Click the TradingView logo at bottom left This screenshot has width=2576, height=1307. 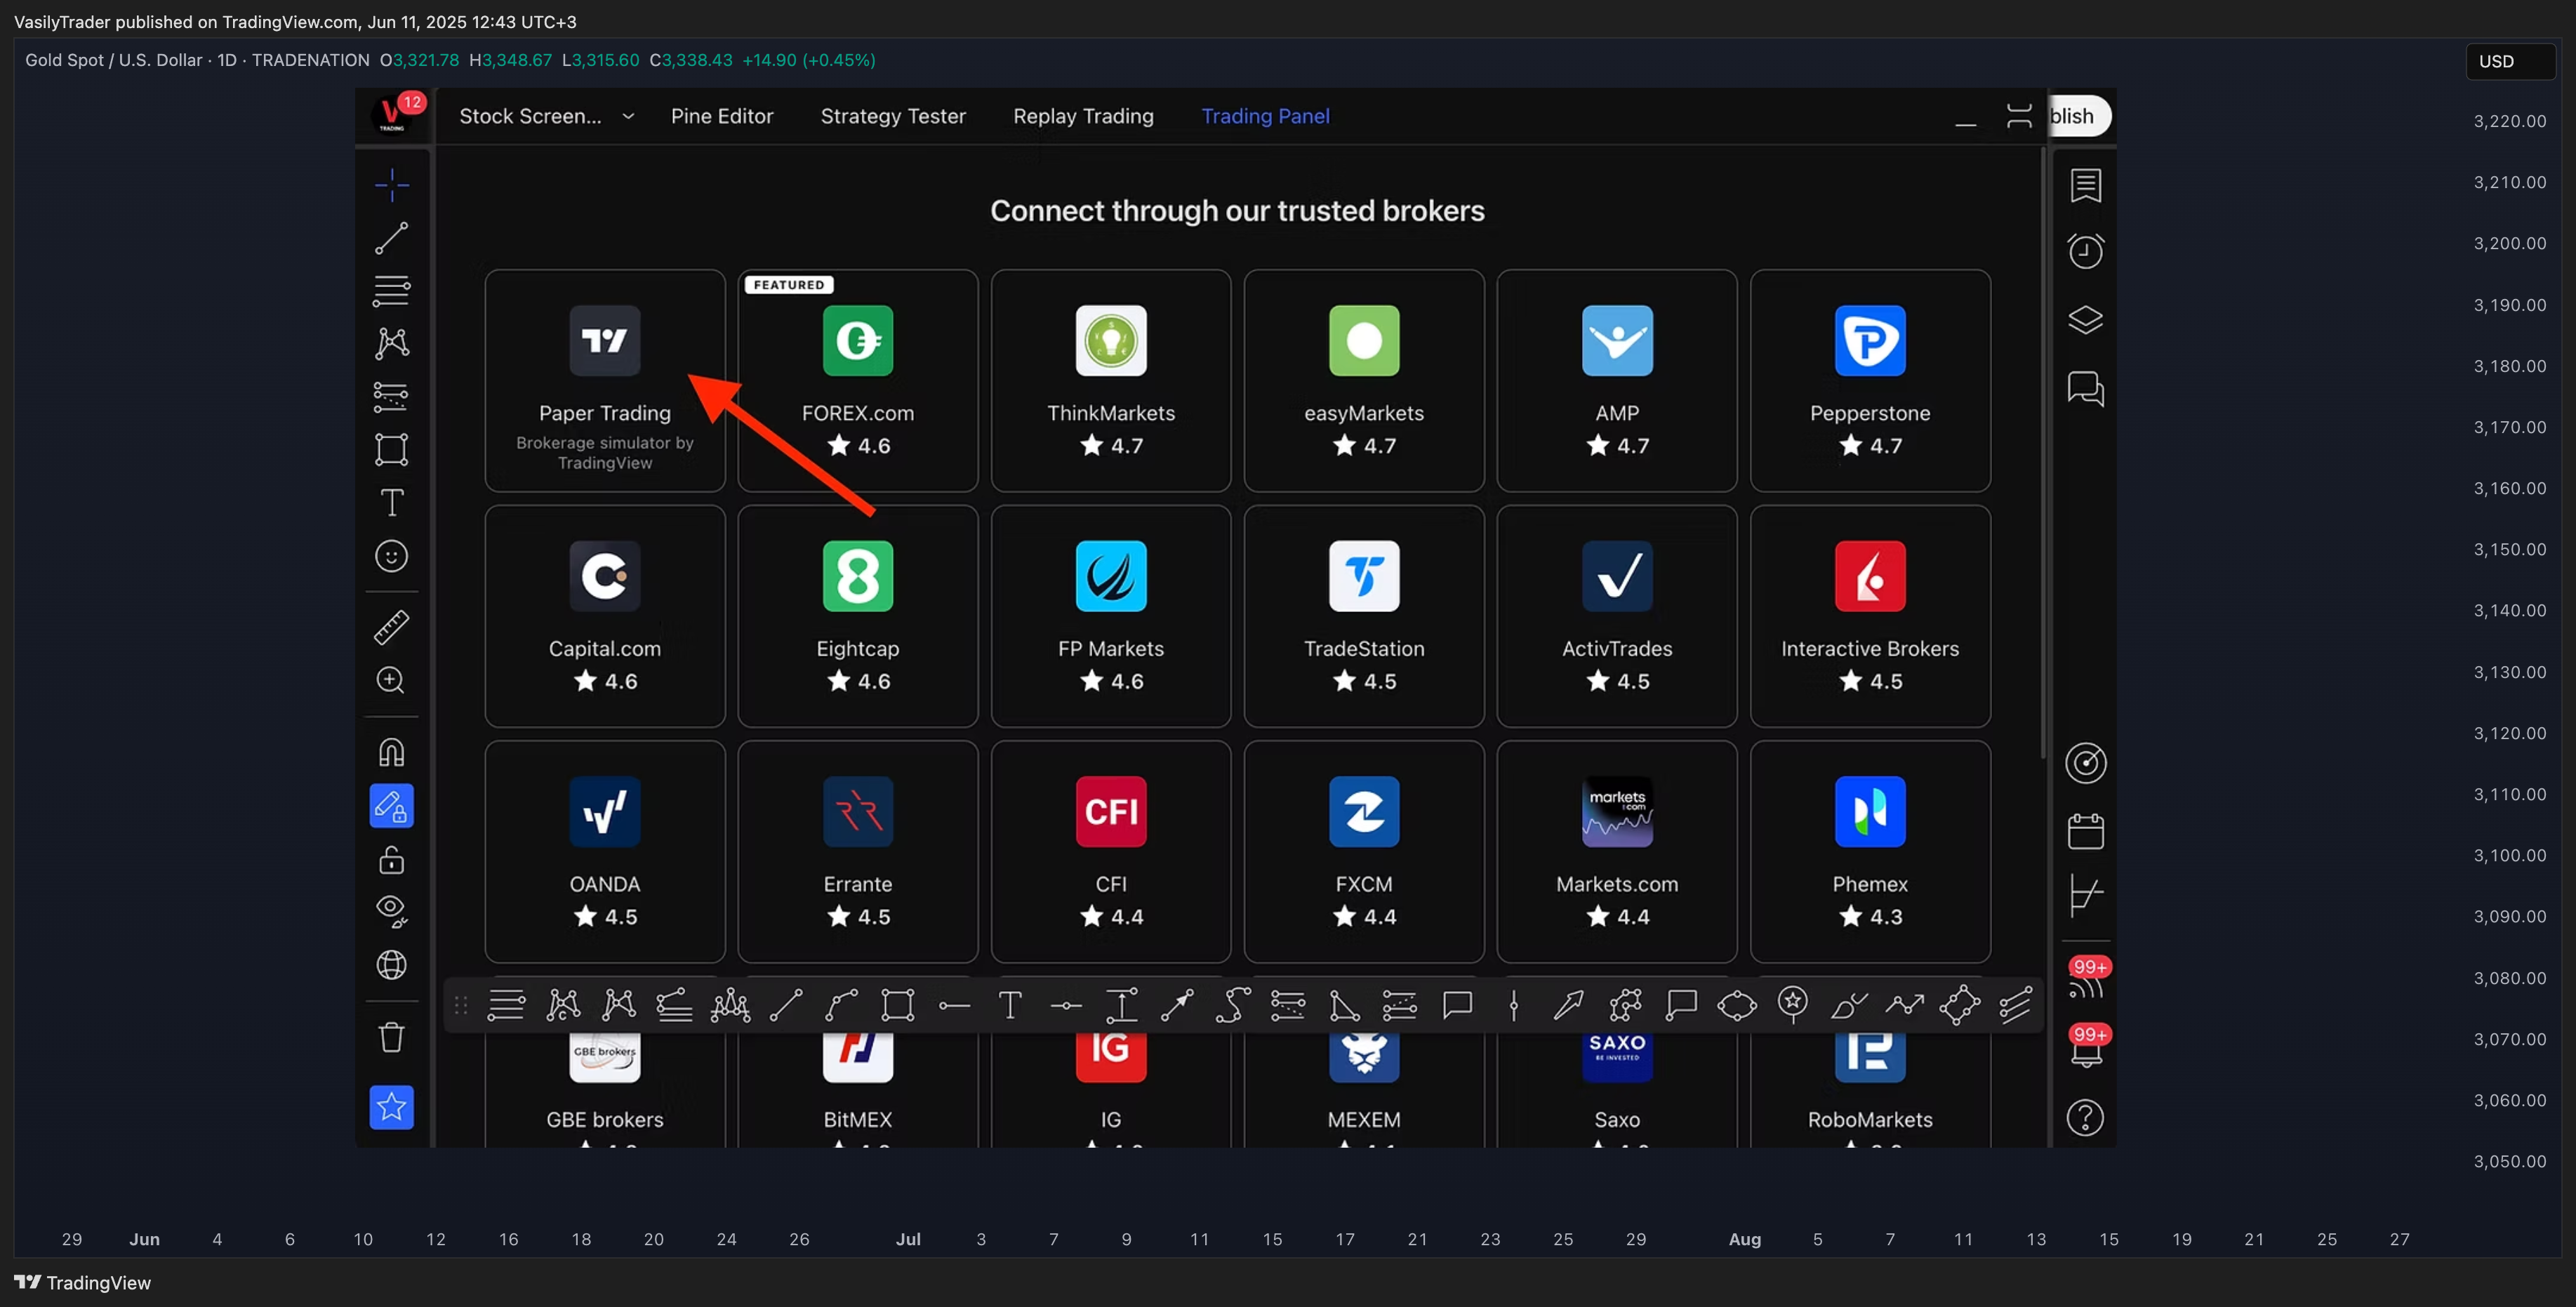(82, 1283)
